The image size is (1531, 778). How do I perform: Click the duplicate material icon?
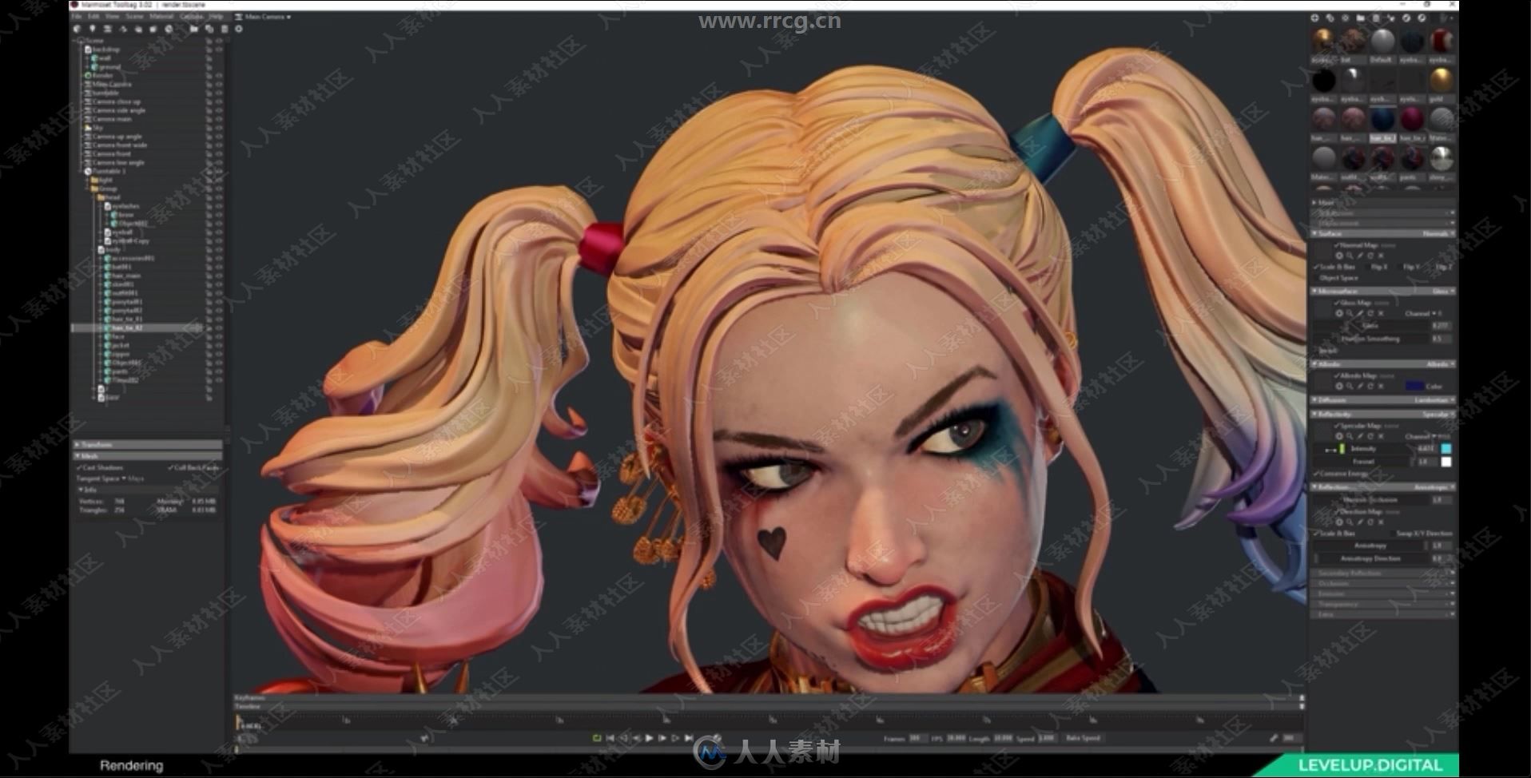[1330, 18]
